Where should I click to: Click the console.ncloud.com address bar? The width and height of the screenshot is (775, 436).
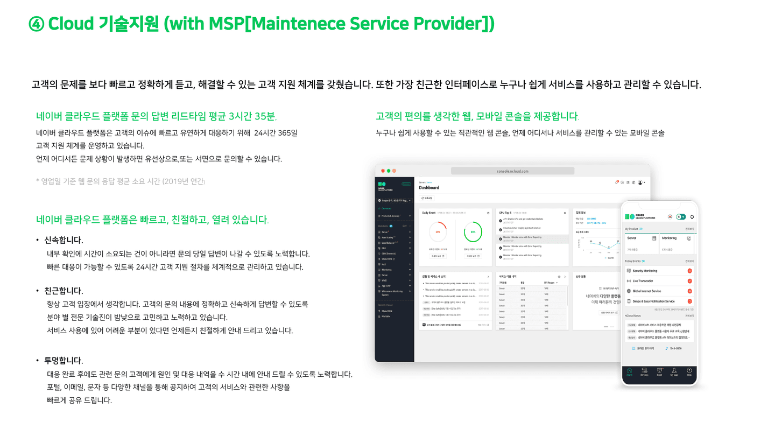(x=512, y=171)
